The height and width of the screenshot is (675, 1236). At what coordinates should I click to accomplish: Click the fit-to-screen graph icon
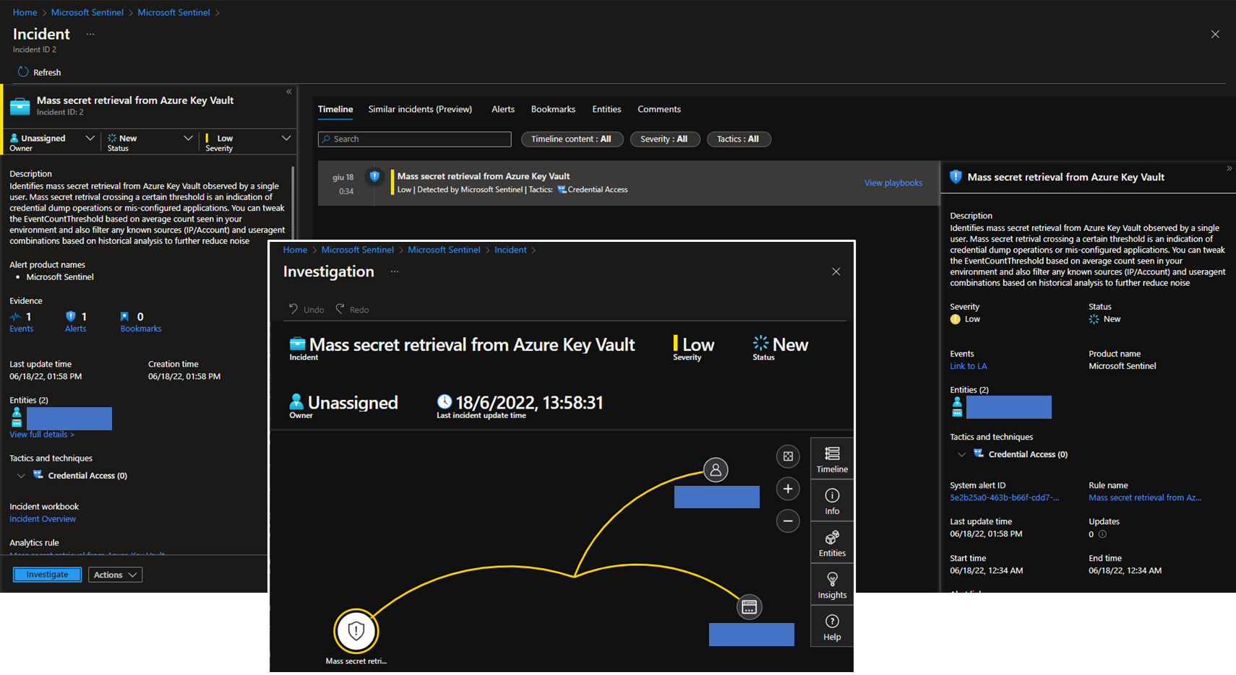pos(788,456)
